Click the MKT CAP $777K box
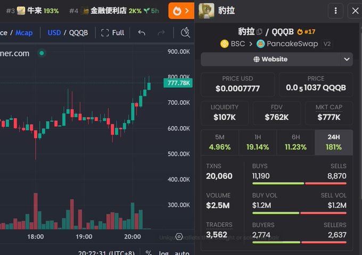 tap(329, 113)
